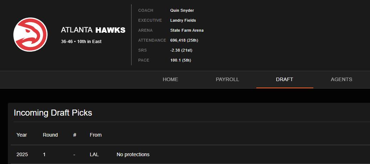Screen dimensions: 370x164
Task: Click the LAL team cell
Action: [94, 154]
